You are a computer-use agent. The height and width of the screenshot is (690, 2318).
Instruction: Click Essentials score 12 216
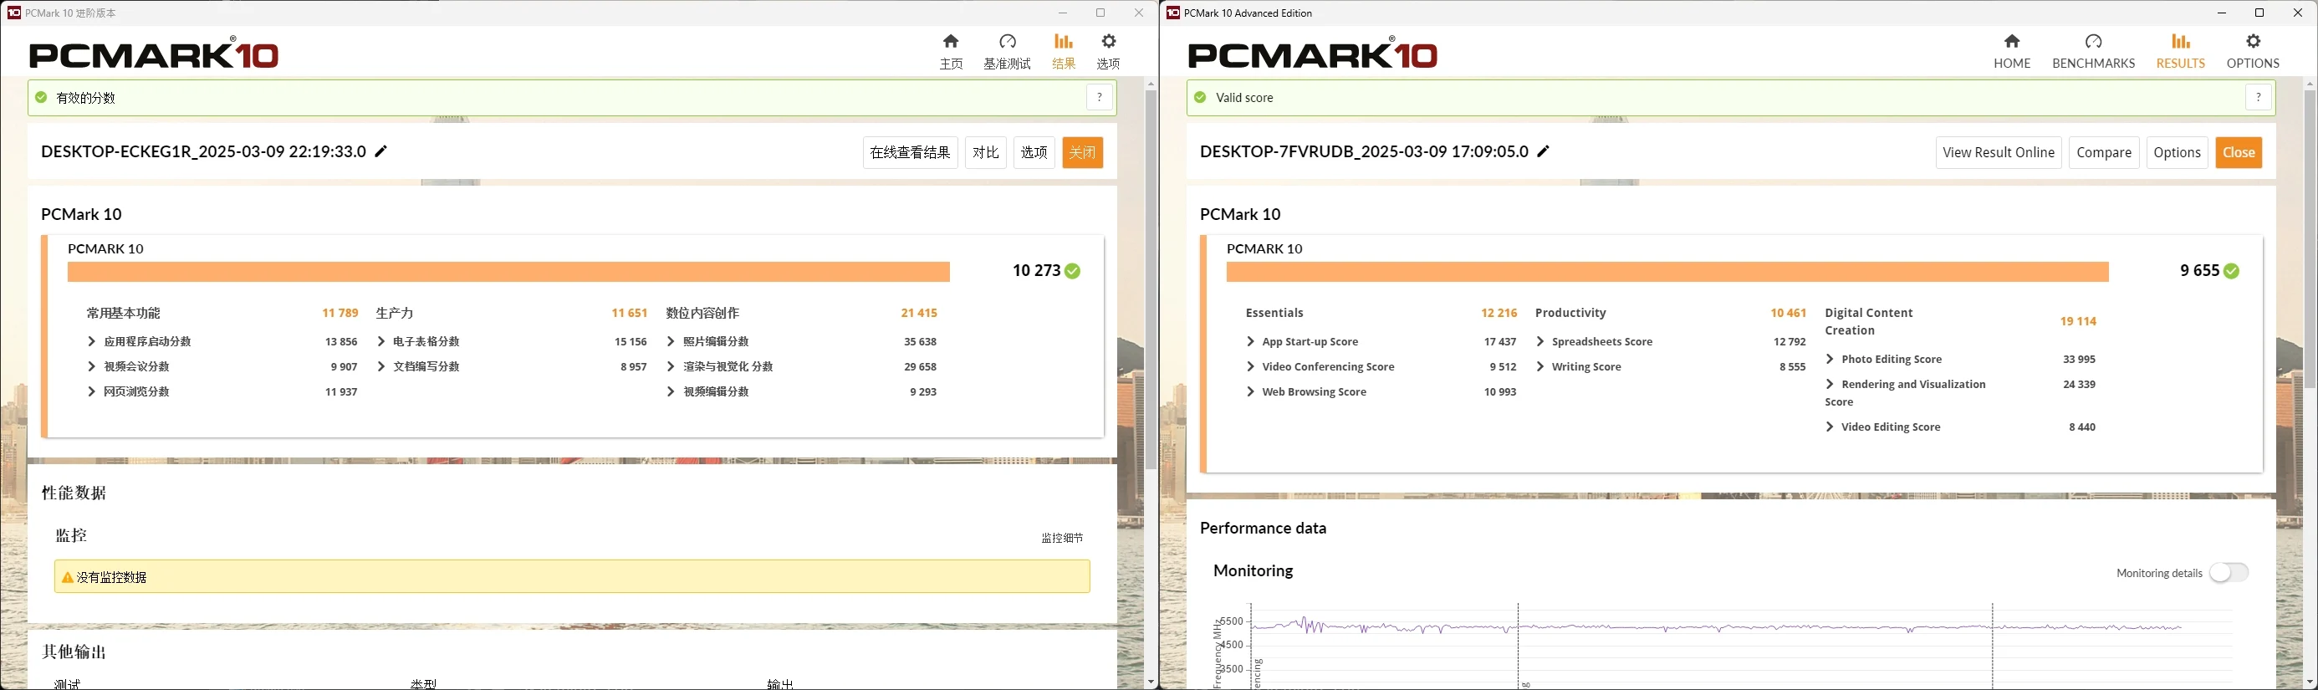pyautogui.click(x=1499, y=313)
